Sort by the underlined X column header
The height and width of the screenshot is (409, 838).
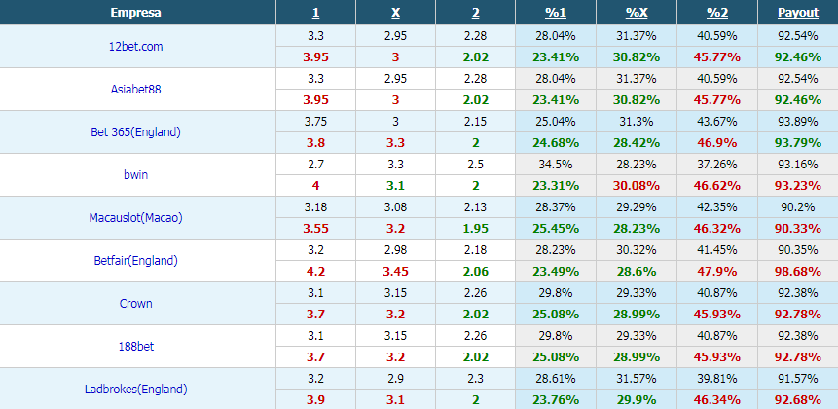[x=395, y=13]
